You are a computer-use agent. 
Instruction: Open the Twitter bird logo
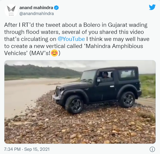pyautogui.click(x=152, y=7)
